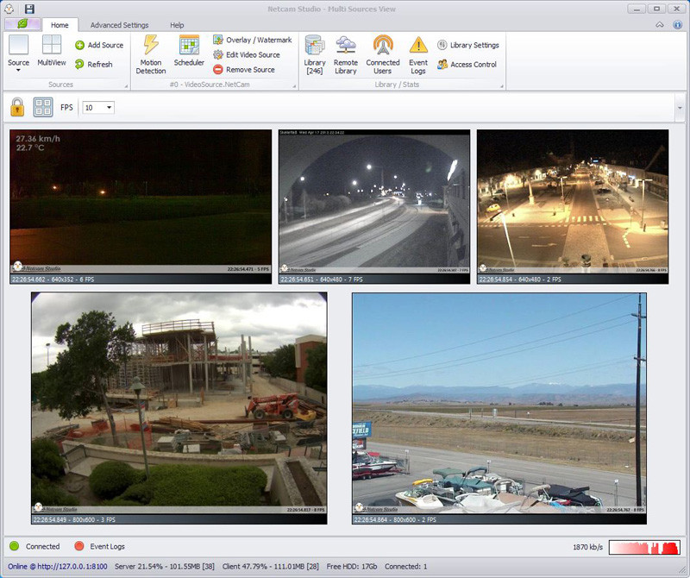The width and height of the screenshot is (690, 578).
Task: Click the green leaf application menu button
Action: click(x=22, y=24)
